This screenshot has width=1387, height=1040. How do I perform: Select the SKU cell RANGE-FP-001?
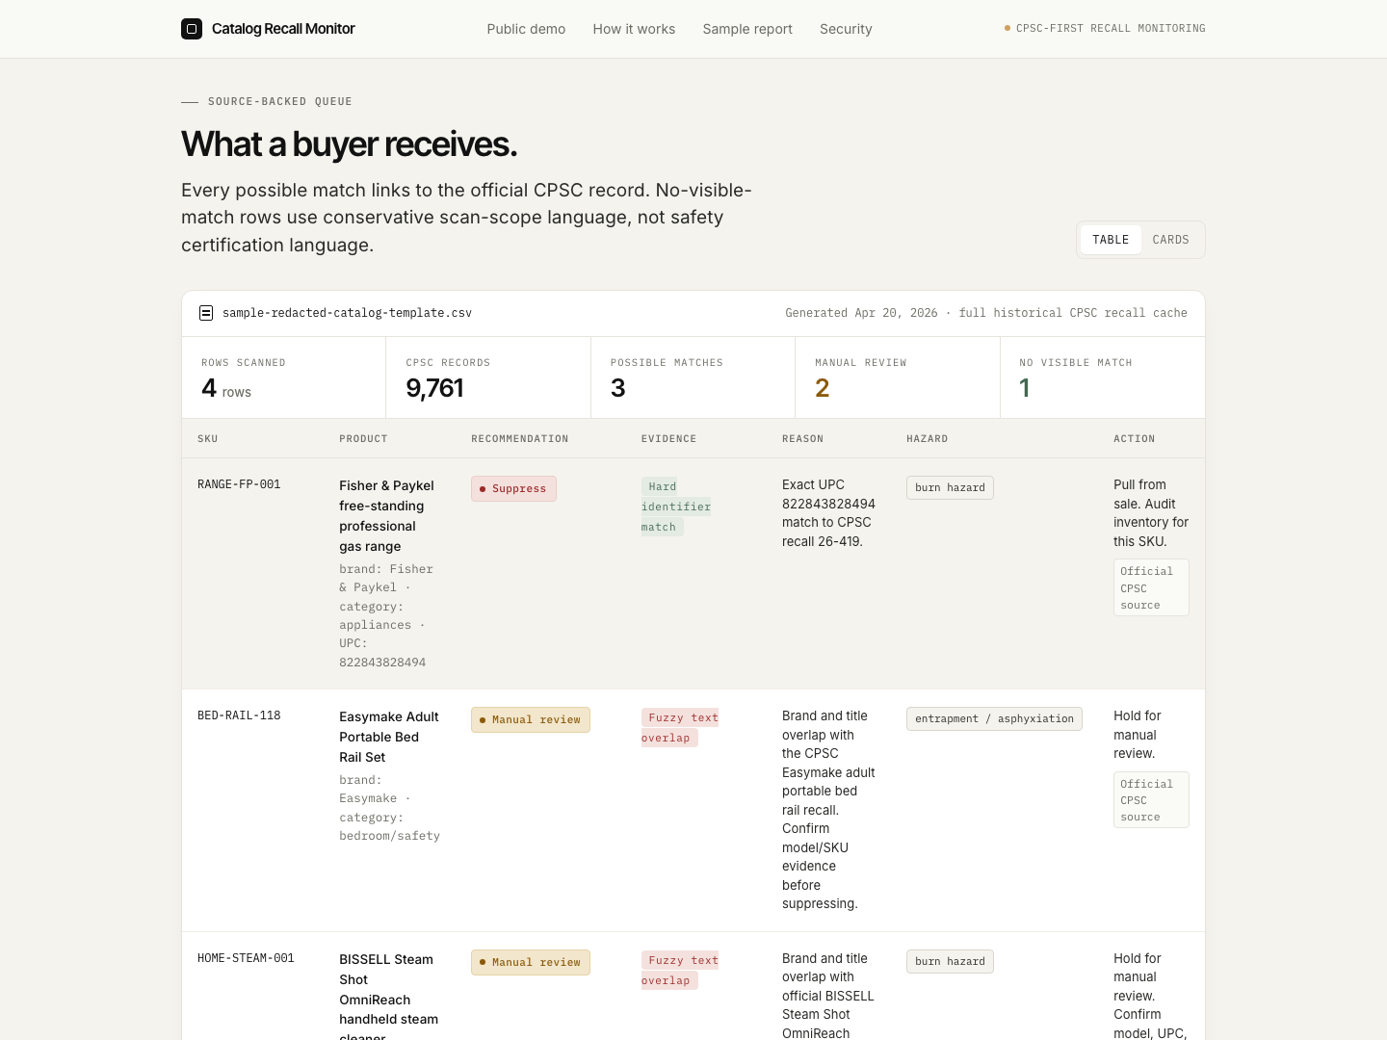[239, 484]
